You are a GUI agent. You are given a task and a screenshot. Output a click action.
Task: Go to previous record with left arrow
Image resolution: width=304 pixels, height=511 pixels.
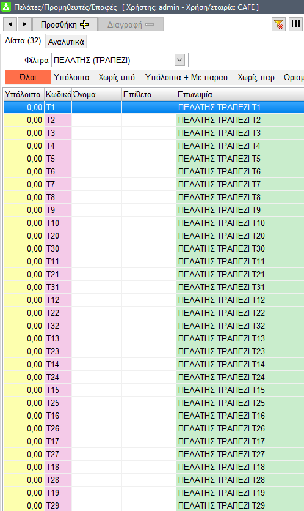[x=10, y=24]
